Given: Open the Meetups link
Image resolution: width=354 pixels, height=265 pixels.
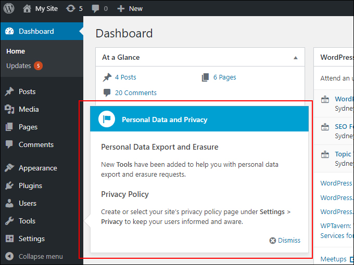Looking at the screenshot, I should point(333,259).
